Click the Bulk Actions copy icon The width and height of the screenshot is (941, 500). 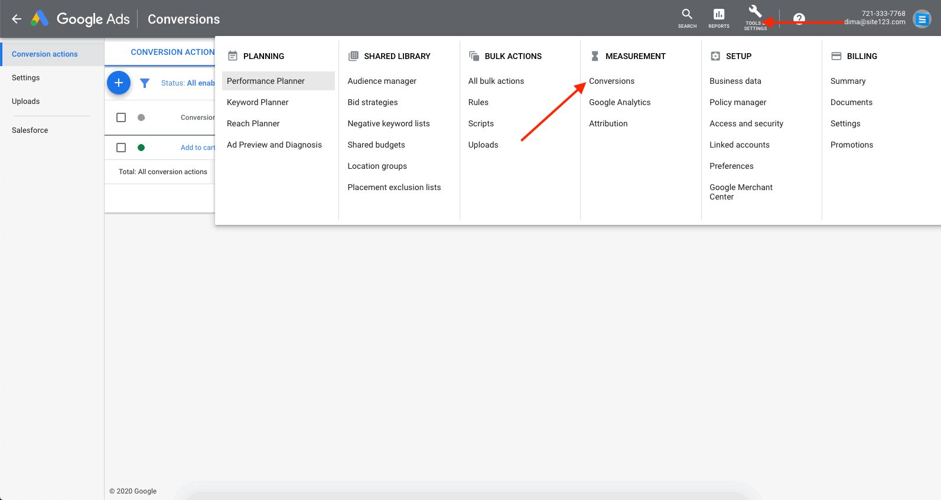point(474,56)
